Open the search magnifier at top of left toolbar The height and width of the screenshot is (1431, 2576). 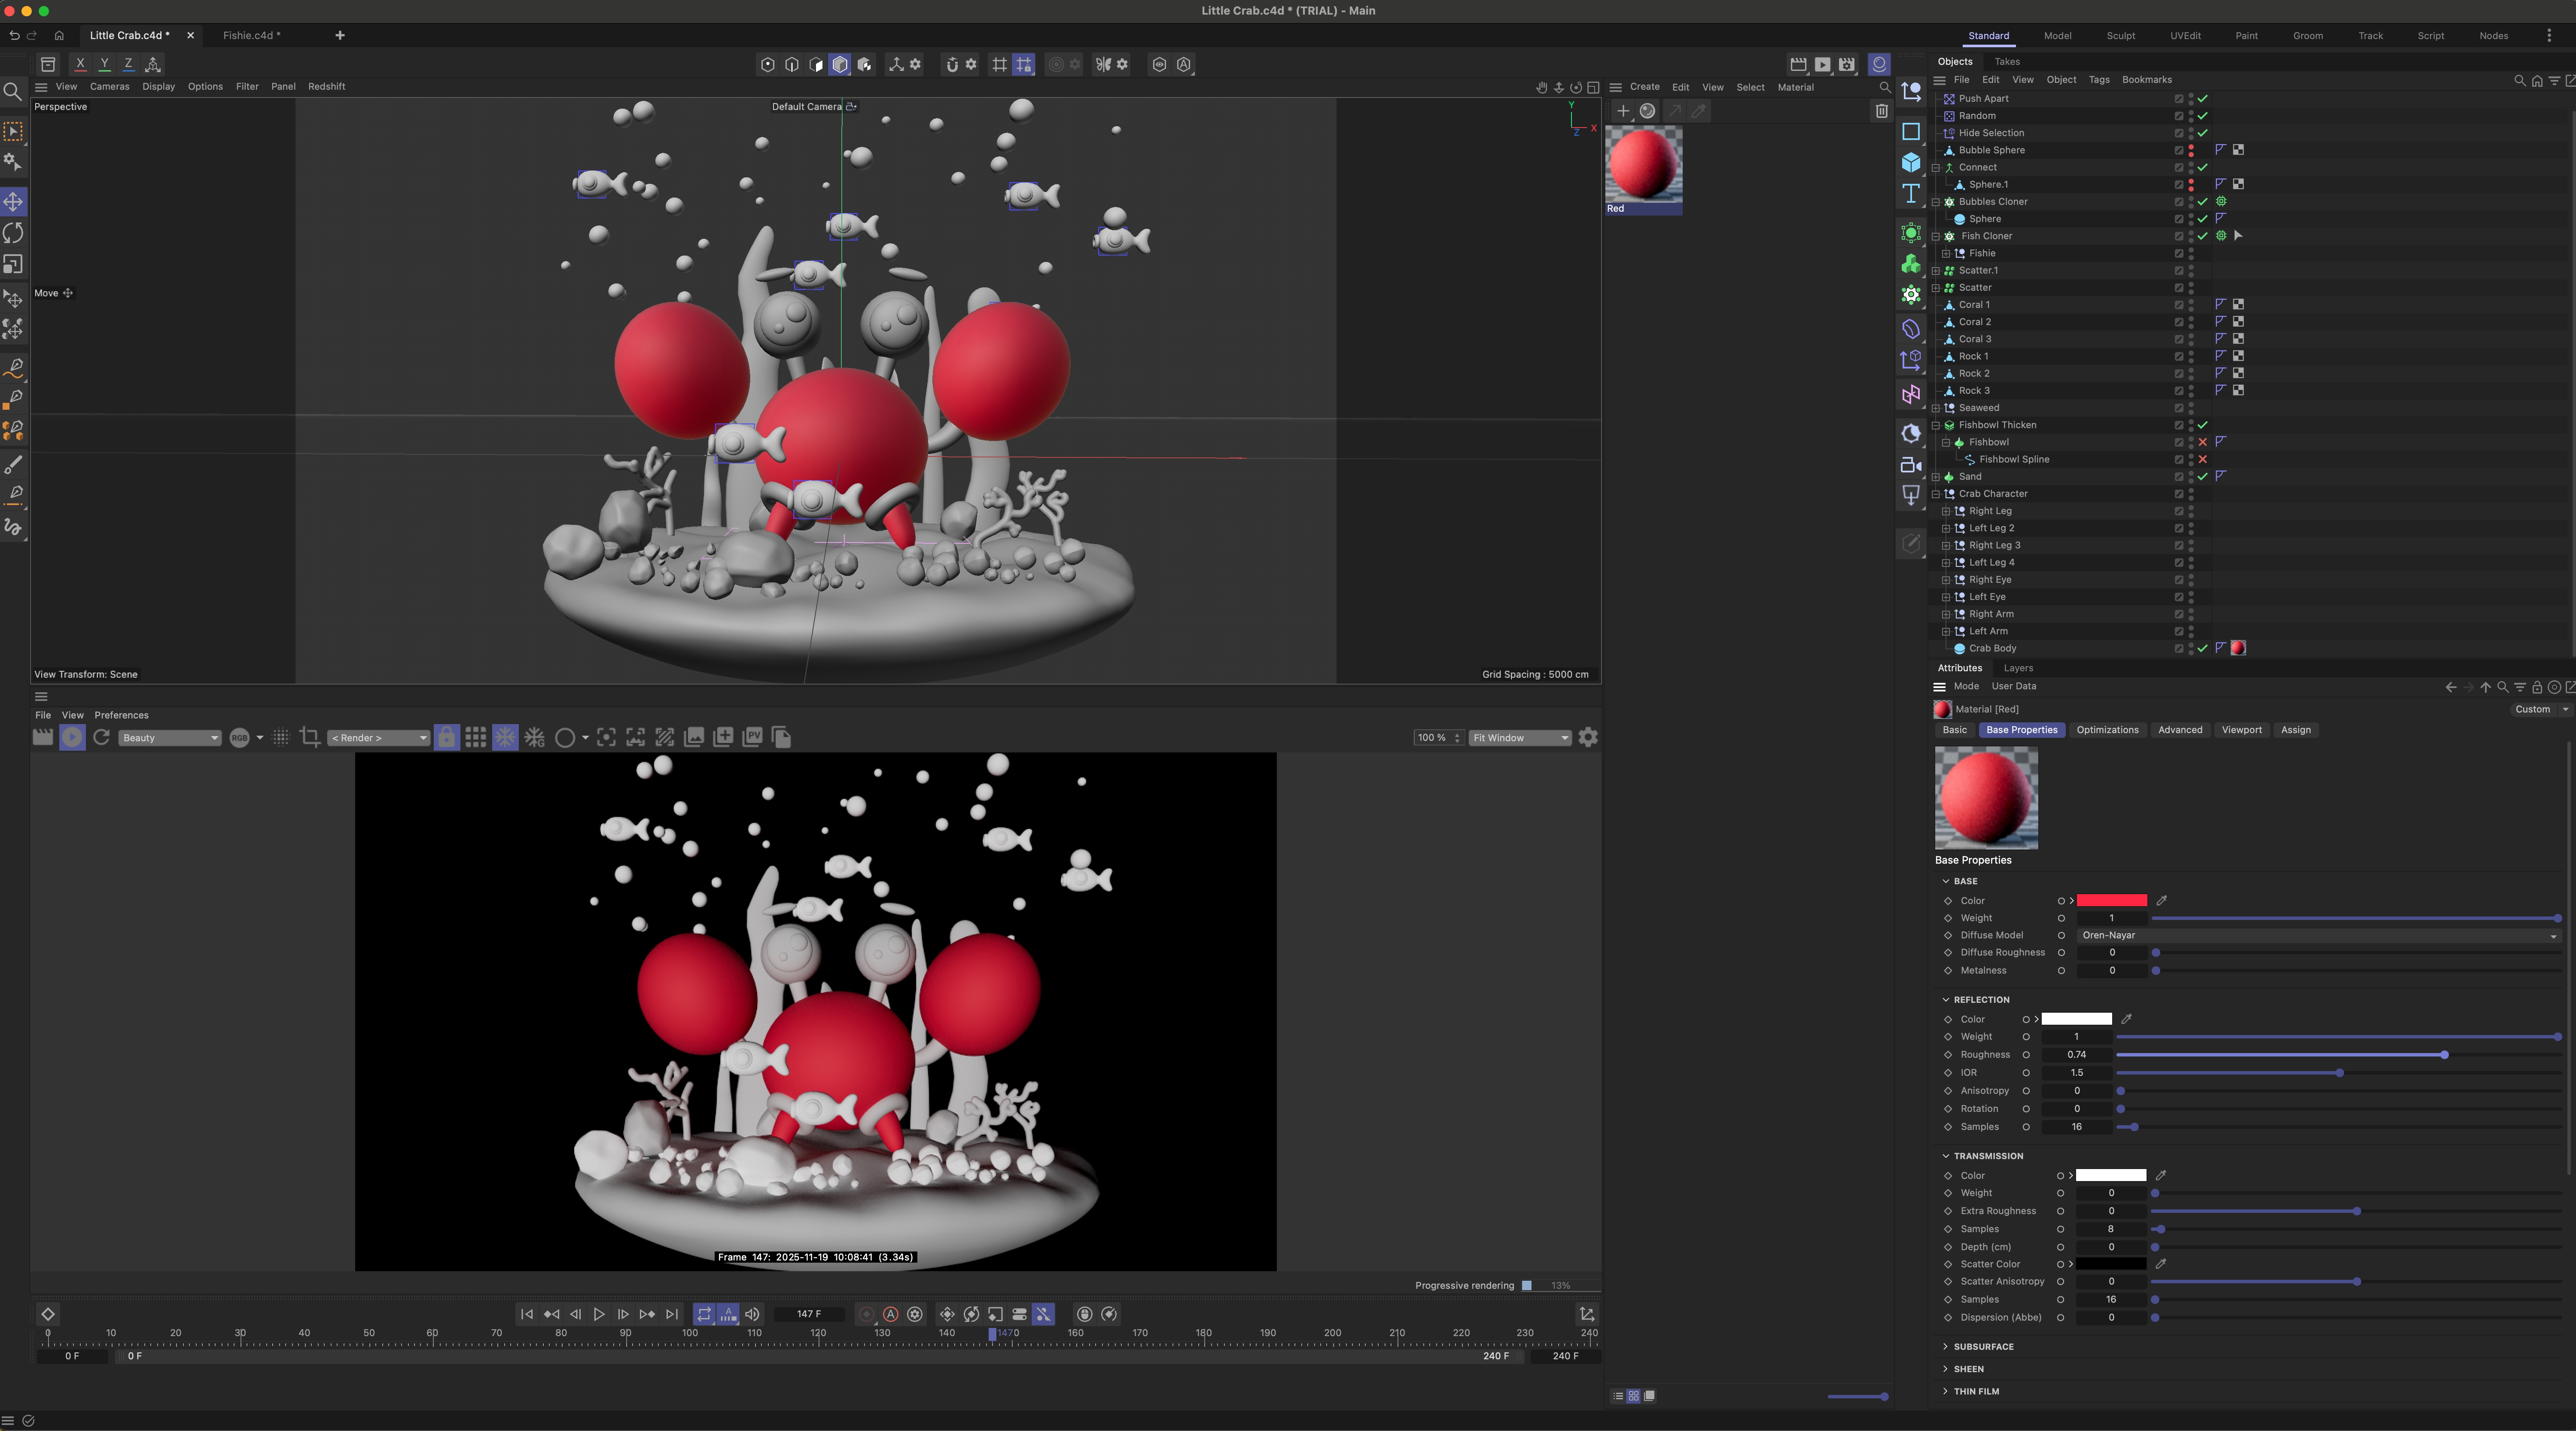click(13, 92)
